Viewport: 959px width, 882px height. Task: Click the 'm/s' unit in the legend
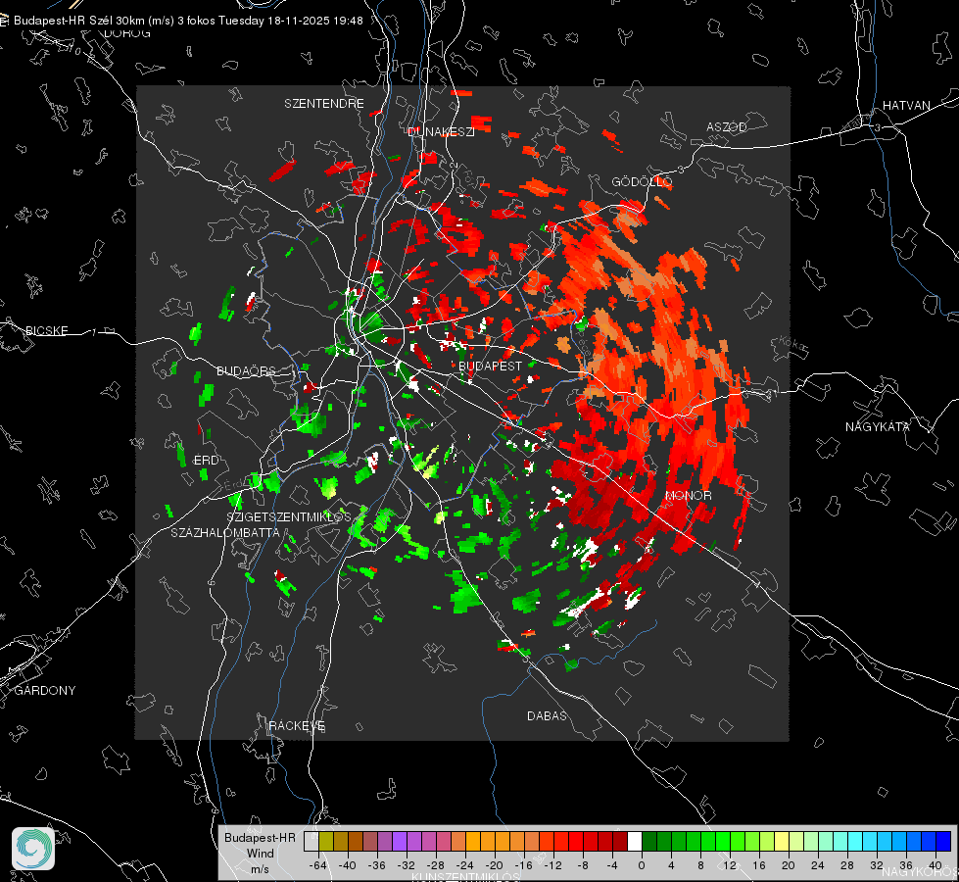[260, 868]
